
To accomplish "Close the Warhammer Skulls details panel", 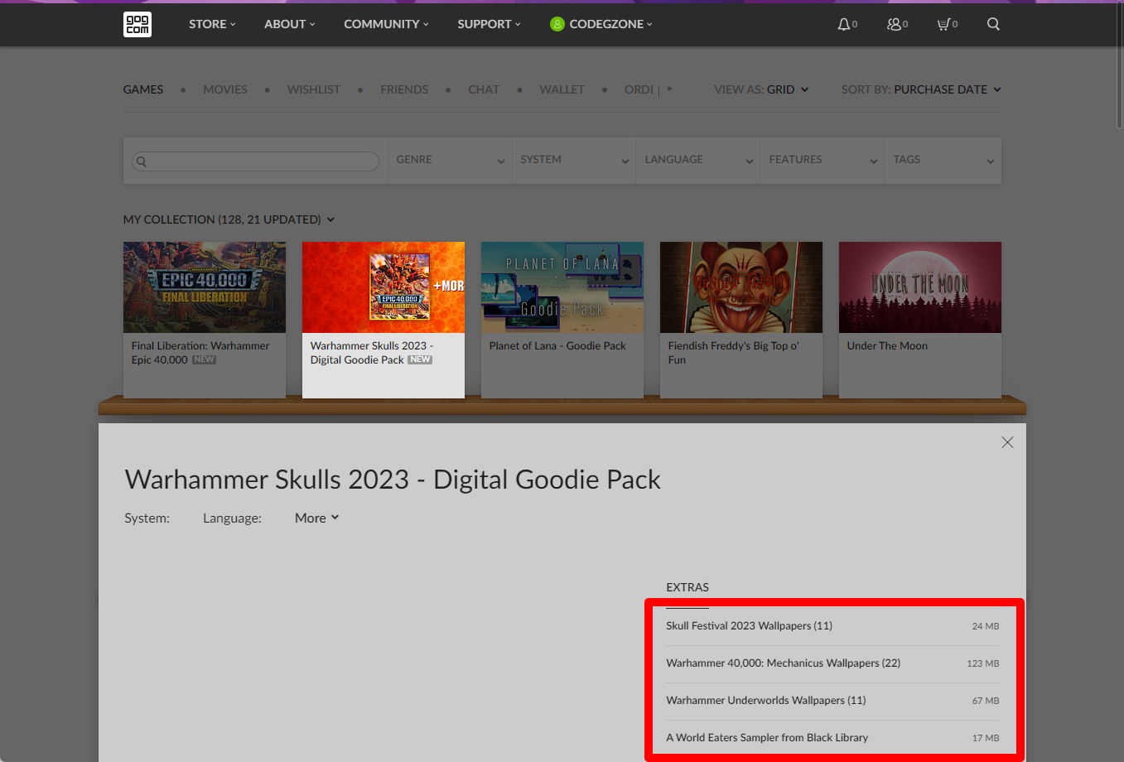I will coord(1007,442).
